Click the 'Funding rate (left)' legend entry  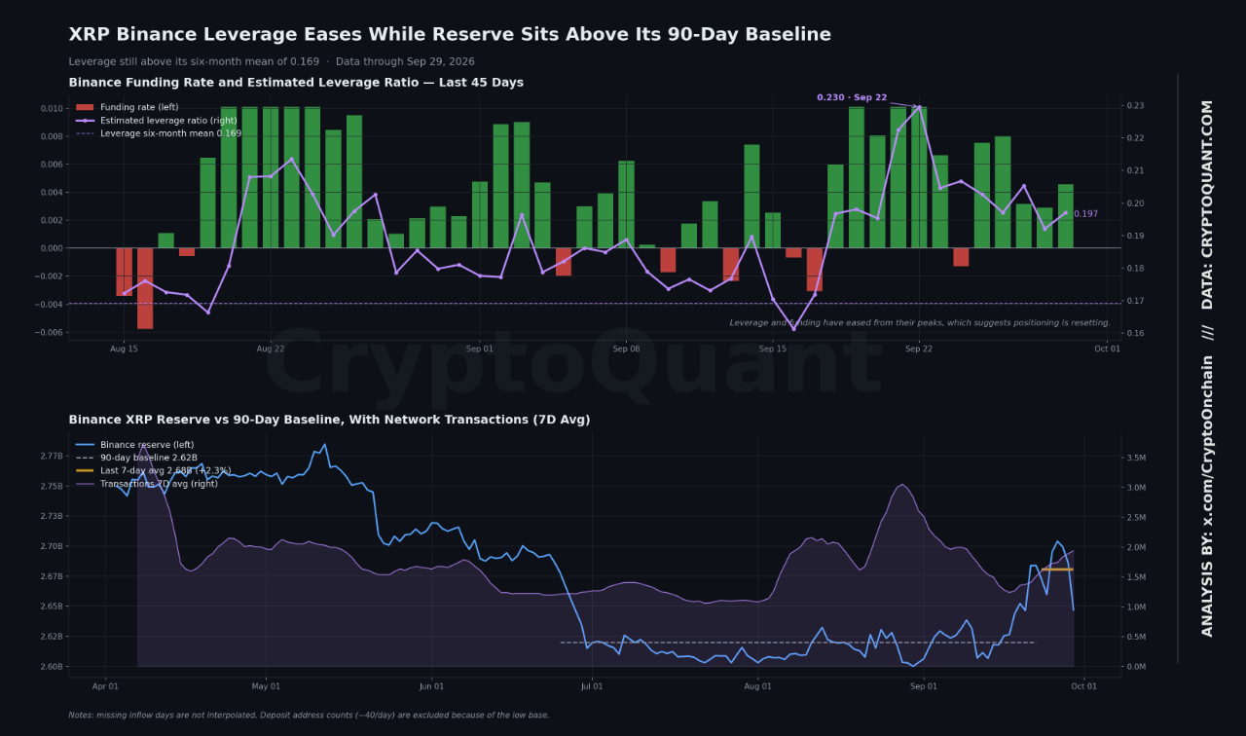coord(139,107)
